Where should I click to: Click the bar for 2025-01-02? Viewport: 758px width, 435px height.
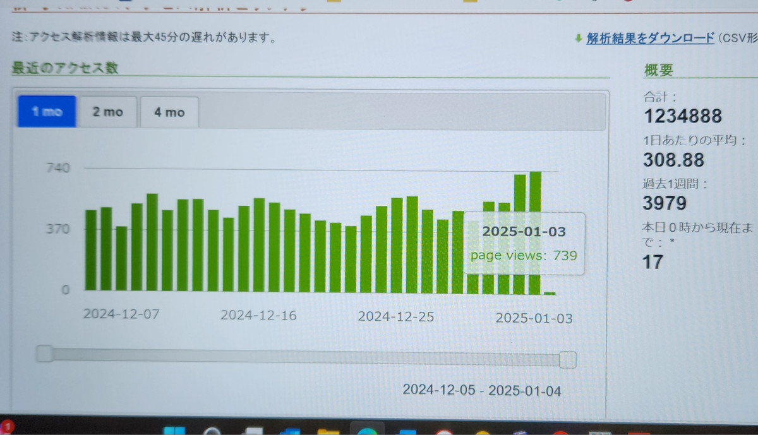pyautogui.click(x=520, y=234)
